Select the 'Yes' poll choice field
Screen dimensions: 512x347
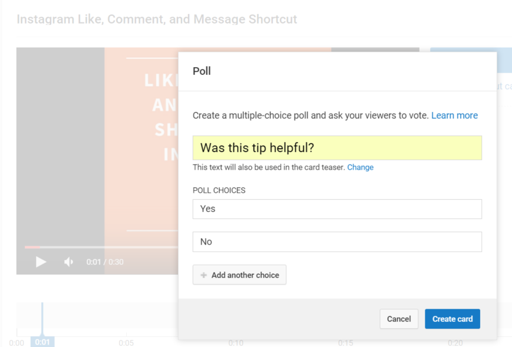(x=337, y=209)
